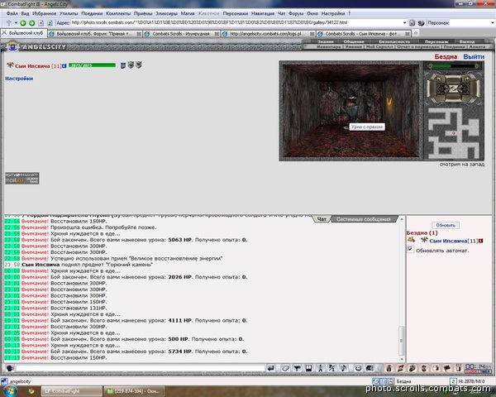Click the Windows Start orb
496x397 pixels.
point(11,390)
